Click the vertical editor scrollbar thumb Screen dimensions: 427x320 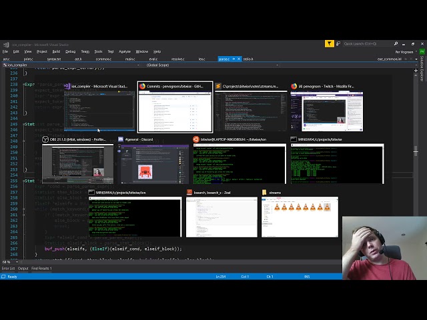tap(416, 151)
